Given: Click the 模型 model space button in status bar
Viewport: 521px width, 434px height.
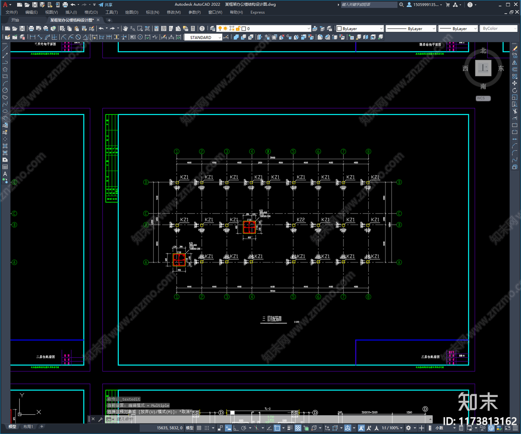Looking at the screenshot, I should click(190, 428).
